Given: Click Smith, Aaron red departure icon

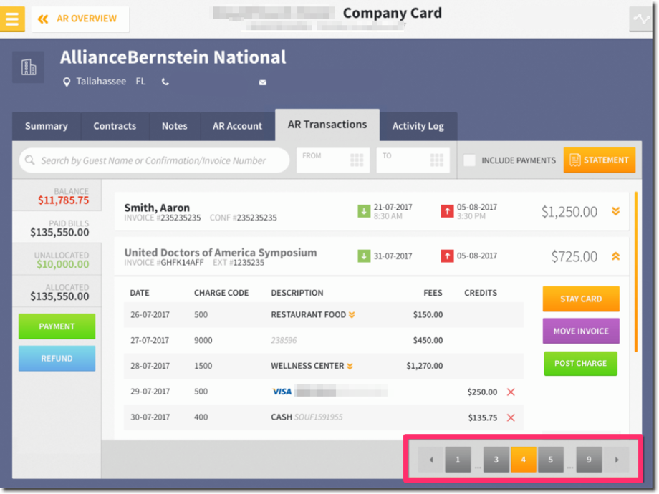Looking at the screenshot, I should (x=447, y=211).
